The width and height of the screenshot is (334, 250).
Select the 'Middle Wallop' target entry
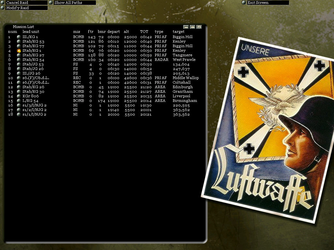[x=186, y=78]
